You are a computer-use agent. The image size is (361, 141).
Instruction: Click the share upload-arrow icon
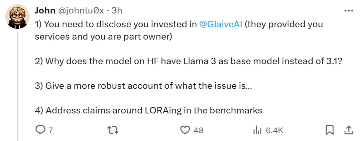pyautogui.click(x=348, y=130)
